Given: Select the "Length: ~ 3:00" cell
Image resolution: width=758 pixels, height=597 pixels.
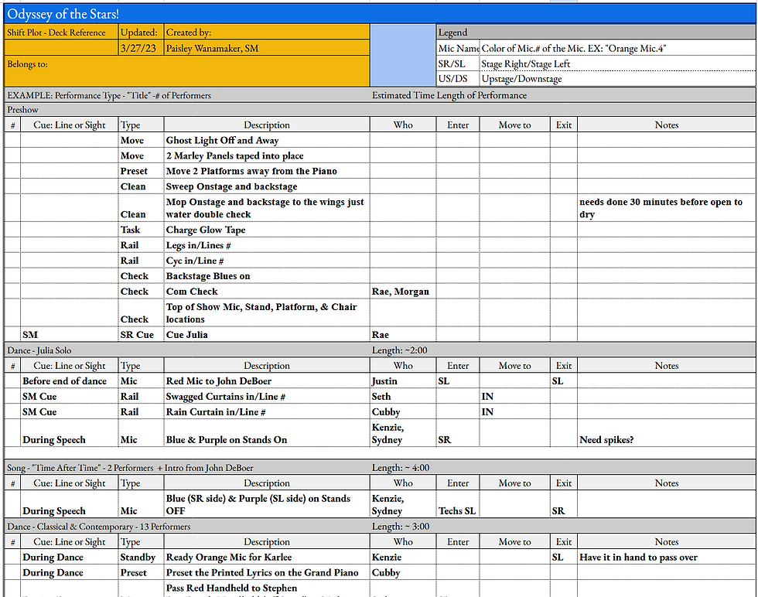Looking at the screenshot, I should 562,527.
